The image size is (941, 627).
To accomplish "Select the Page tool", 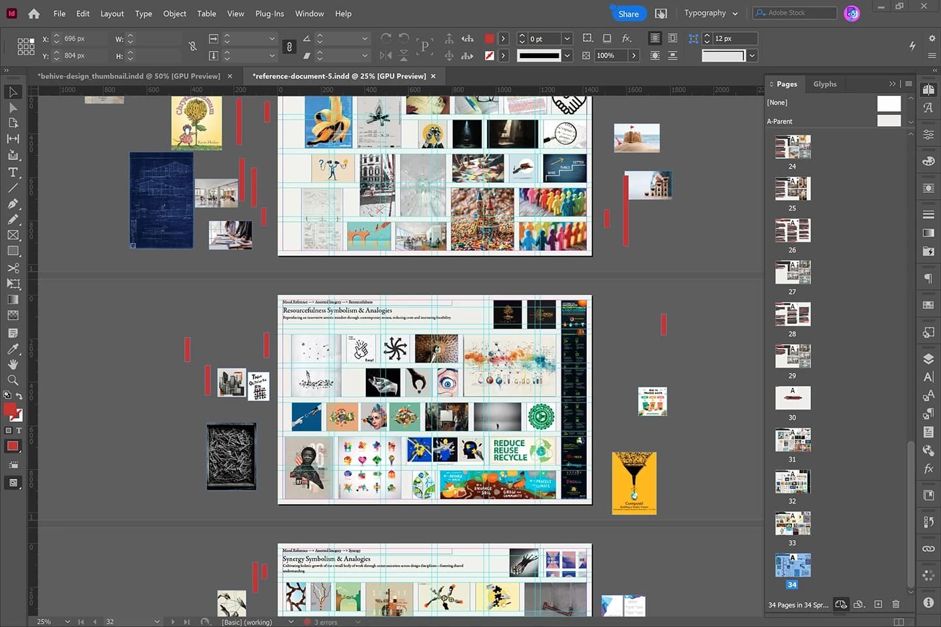I will point(13,123).
